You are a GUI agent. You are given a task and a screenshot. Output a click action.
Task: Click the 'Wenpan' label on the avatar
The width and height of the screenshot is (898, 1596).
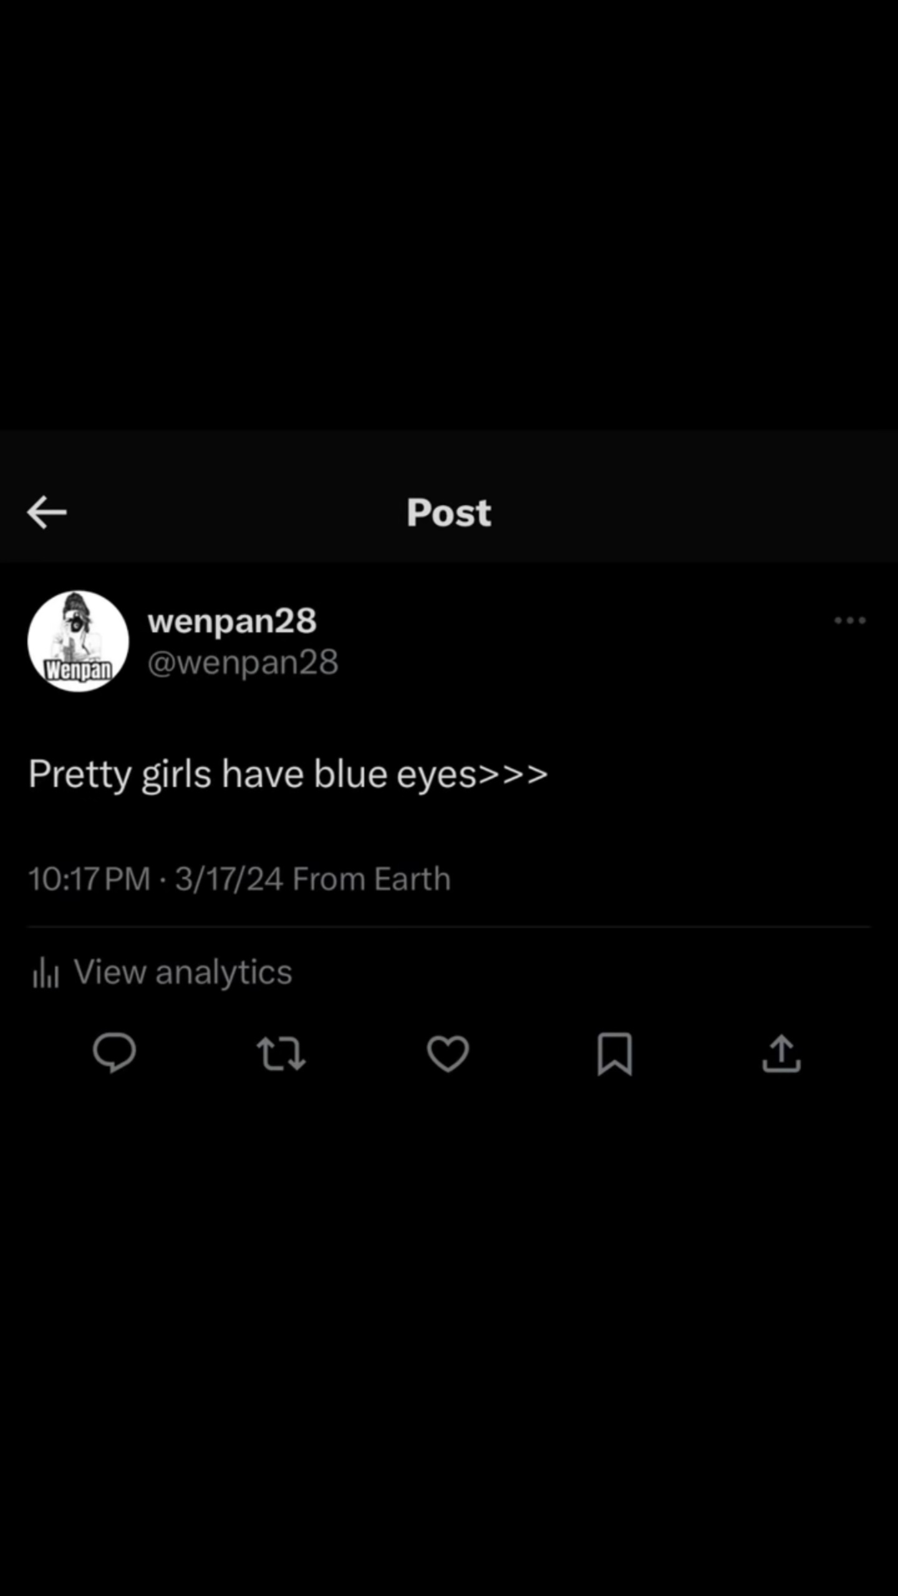pos(78,670)
